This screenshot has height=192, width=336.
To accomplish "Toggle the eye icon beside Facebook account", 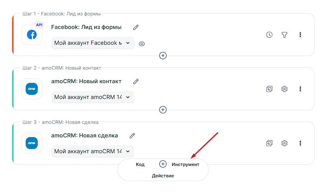I will [x=142, y=44].
